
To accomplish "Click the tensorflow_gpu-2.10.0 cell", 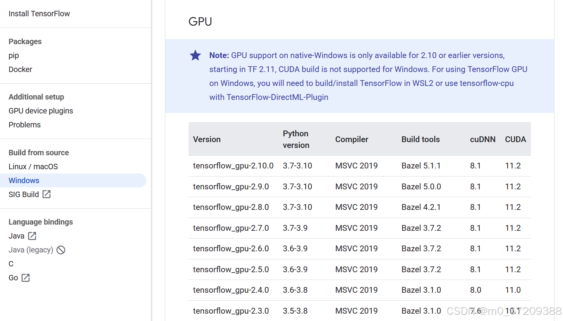I will (x=233, y=166).
